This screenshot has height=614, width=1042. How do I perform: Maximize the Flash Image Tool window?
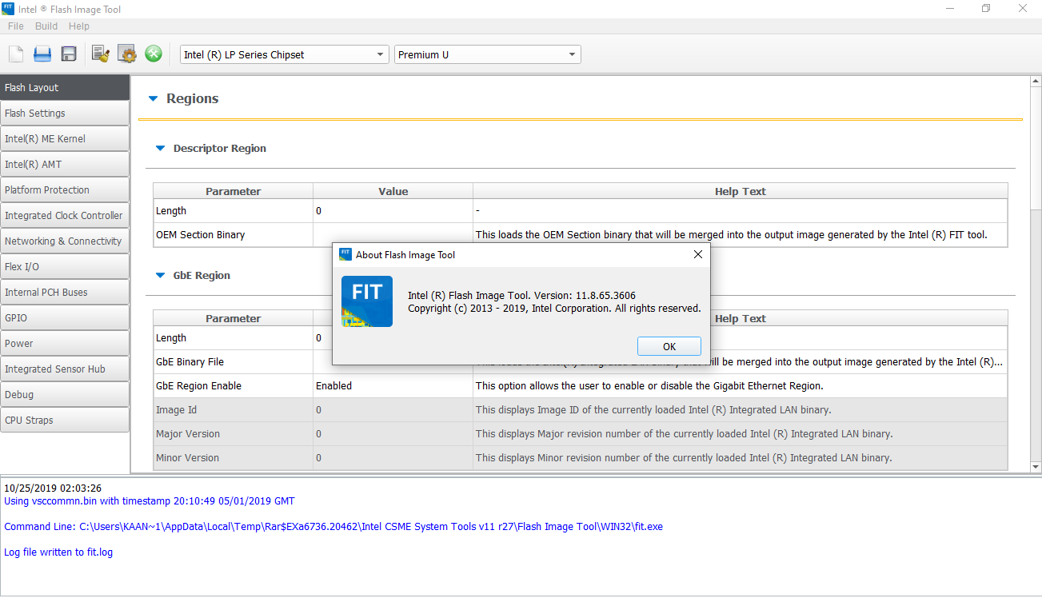point(986,9)
